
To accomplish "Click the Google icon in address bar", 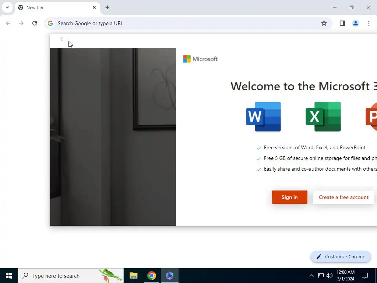I will pyautogui.click(x=50, y=23).
